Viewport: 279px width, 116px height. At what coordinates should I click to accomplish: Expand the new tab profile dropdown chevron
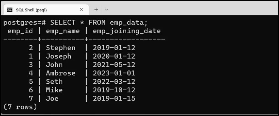point(107,10)
